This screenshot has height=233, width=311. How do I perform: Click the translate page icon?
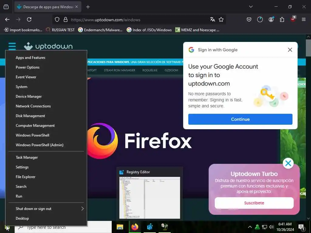[212, 19]
